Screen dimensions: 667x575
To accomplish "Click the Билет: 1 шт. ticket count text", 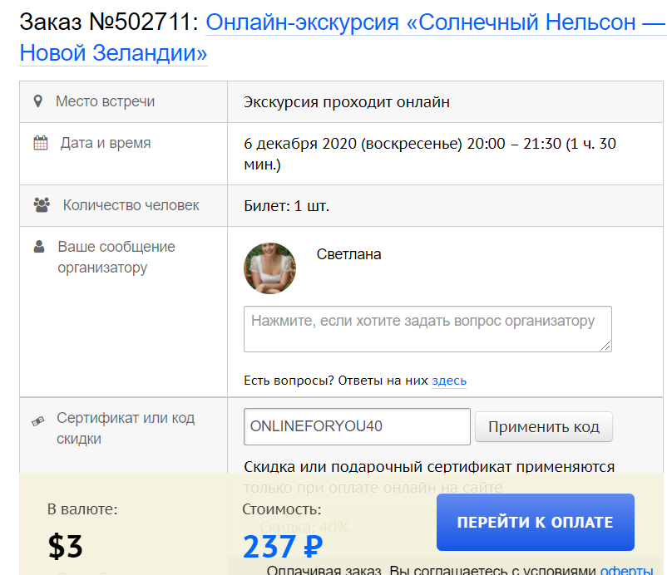I will coord(287,206).
